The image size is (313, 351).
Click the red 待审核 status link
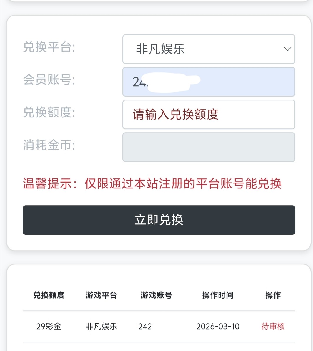pos(273,326)
